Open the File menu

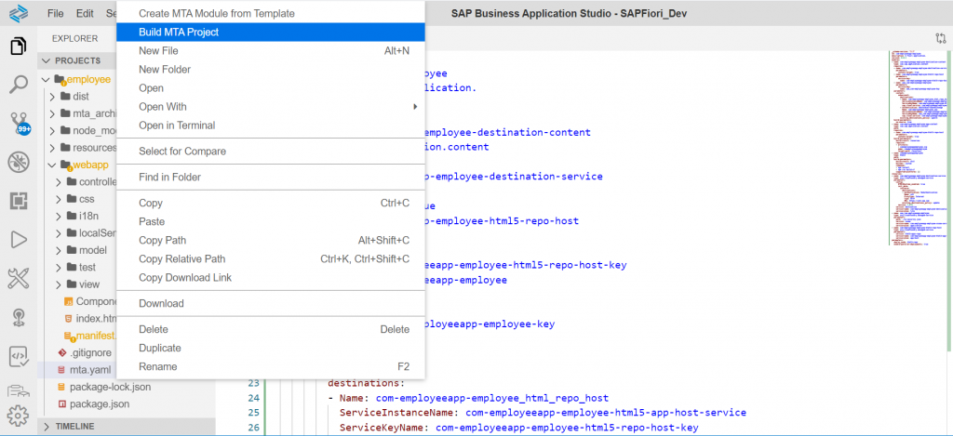[x=55, y=13]
